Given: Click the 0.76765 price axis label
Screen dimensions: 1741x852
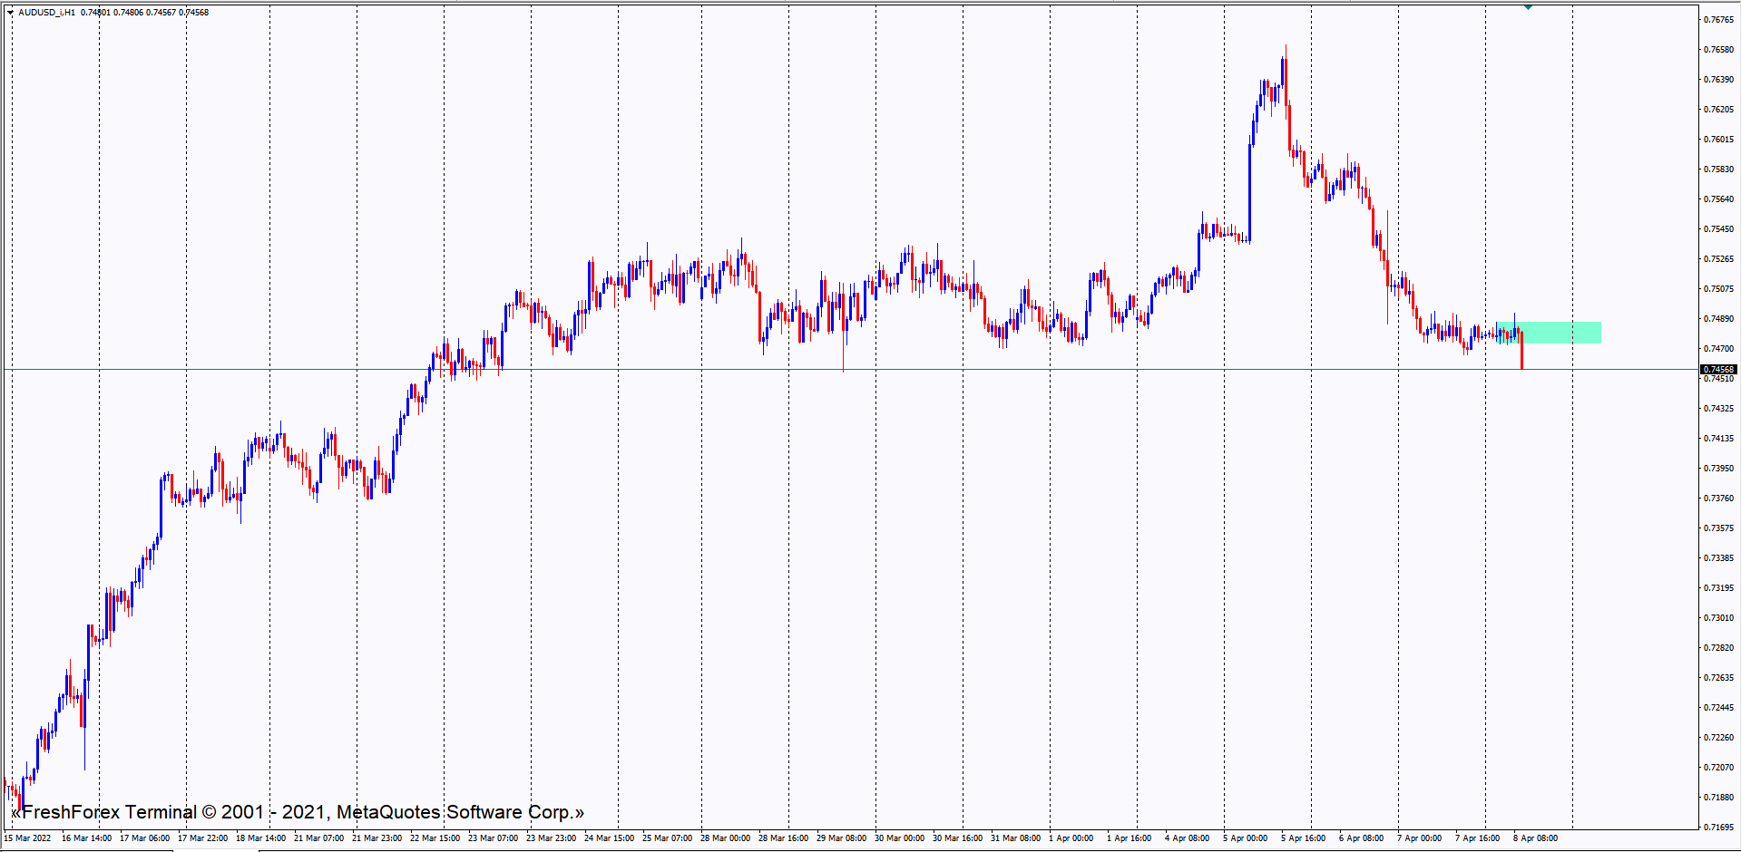Looking at the screenshot, I should [x=1718, y=20].
